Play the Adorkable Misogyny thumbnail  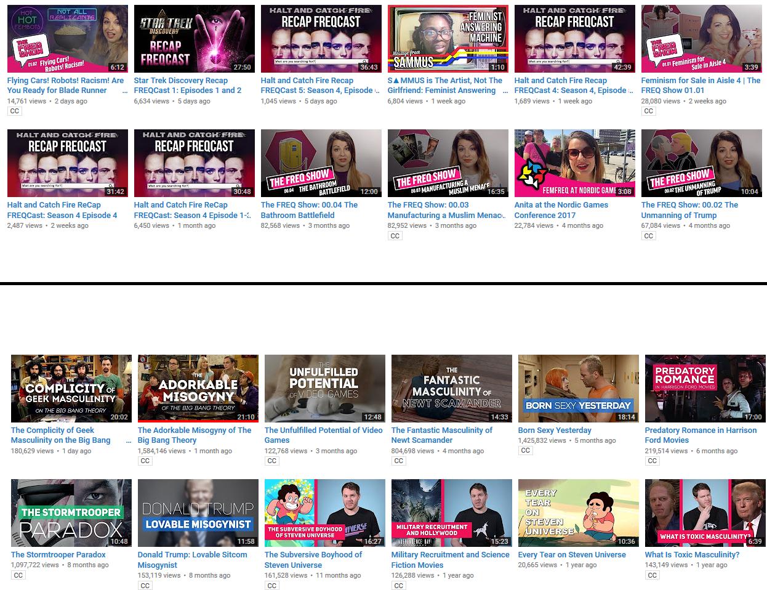point(198,389)
